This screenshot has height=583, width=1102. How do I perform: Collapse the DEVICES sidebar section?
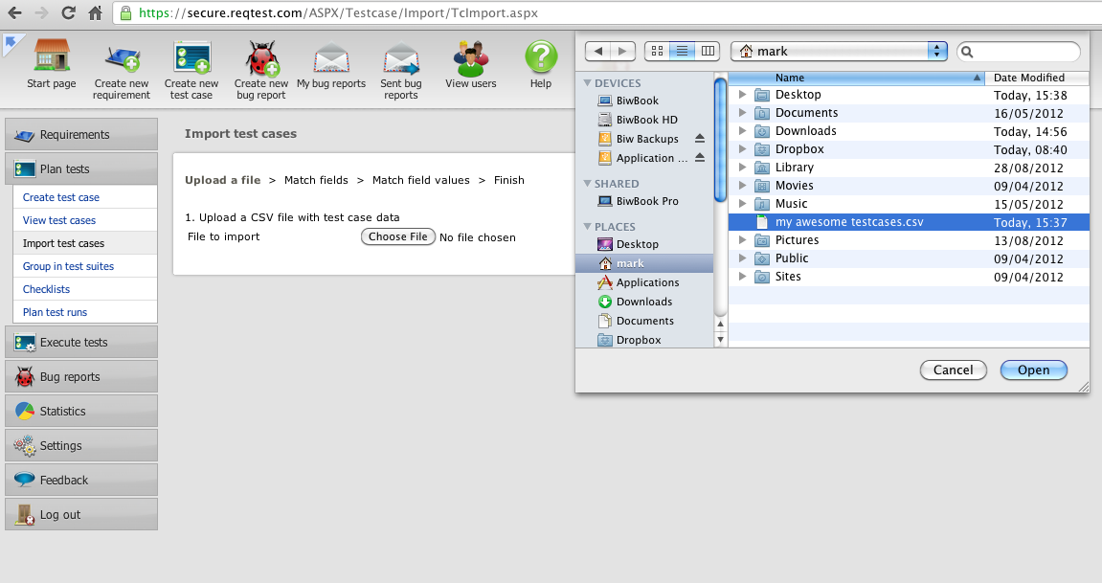587,83
